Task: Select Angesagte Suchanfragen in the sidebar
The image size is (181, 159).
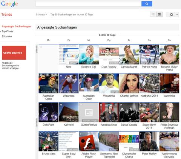Action: [x=16, y=26]
